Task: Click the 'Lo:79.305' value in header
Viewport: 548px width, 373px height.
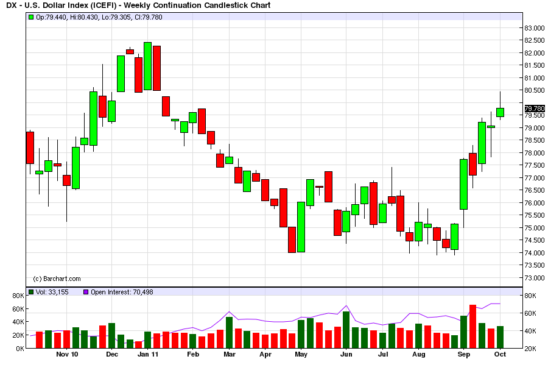Action: coord(116,17)
